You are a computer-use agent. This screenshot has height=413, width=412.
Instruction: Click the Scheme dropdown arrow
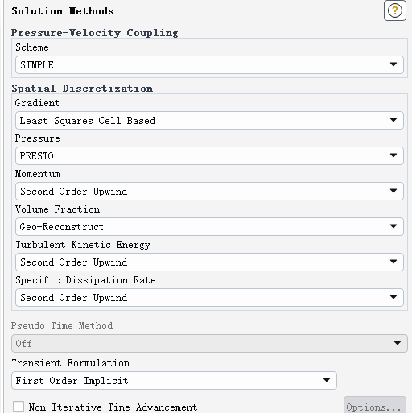tap(393, 64)
